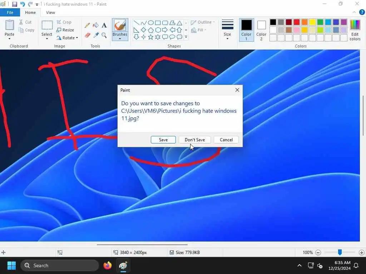Choose the Diamond shape
Image resolution: width=366 pixels, height=274 pixels.
(x=144, y=30)
